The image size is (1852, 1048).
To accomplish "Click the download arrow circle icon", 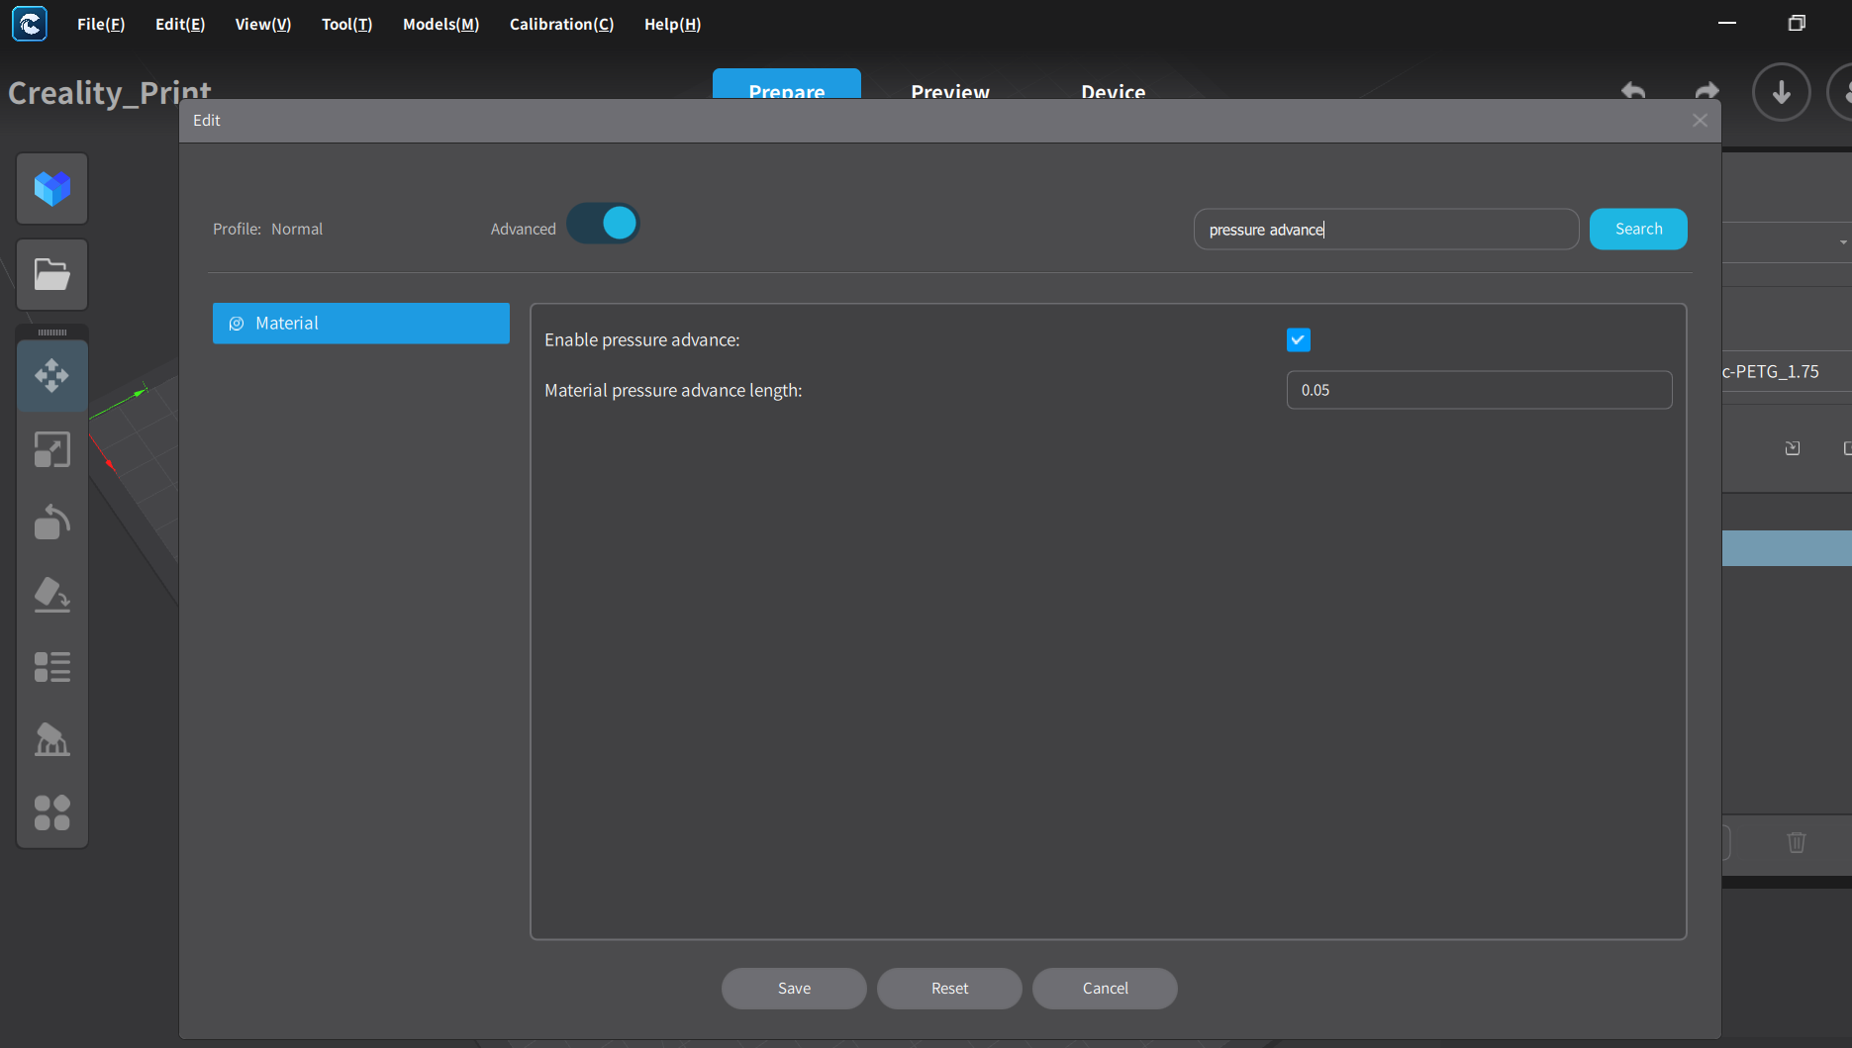I will click(1782, 92).
